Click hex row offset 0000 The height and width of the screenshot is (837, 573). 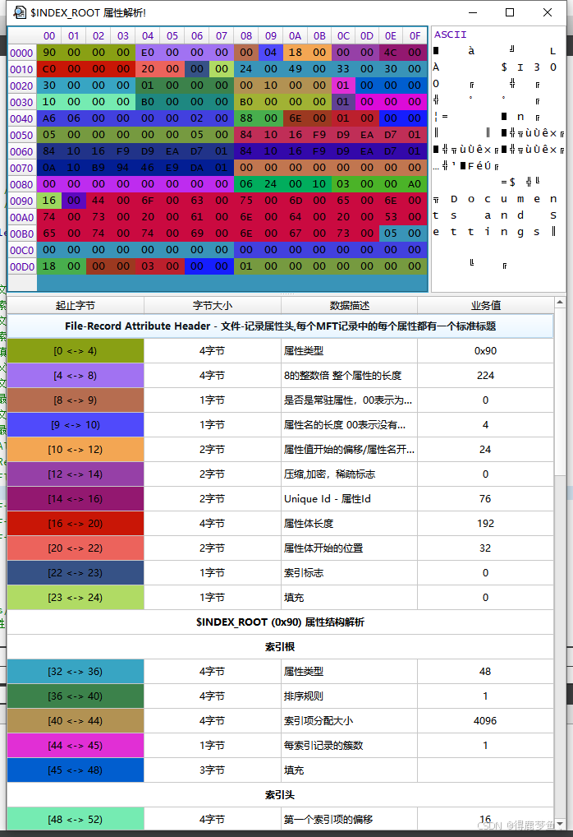(22, 53)
